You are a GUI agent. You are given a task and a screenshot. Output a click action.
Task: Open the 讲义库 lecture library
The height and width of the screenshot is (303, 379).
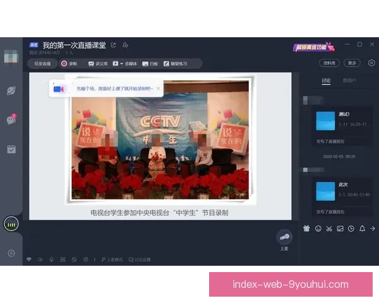click(x=98, y=64)
